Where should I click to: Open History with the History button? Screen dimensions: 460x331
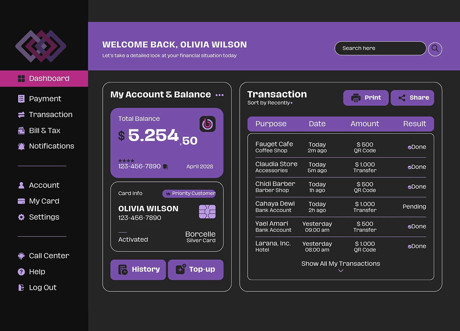(x=138, y=270)
